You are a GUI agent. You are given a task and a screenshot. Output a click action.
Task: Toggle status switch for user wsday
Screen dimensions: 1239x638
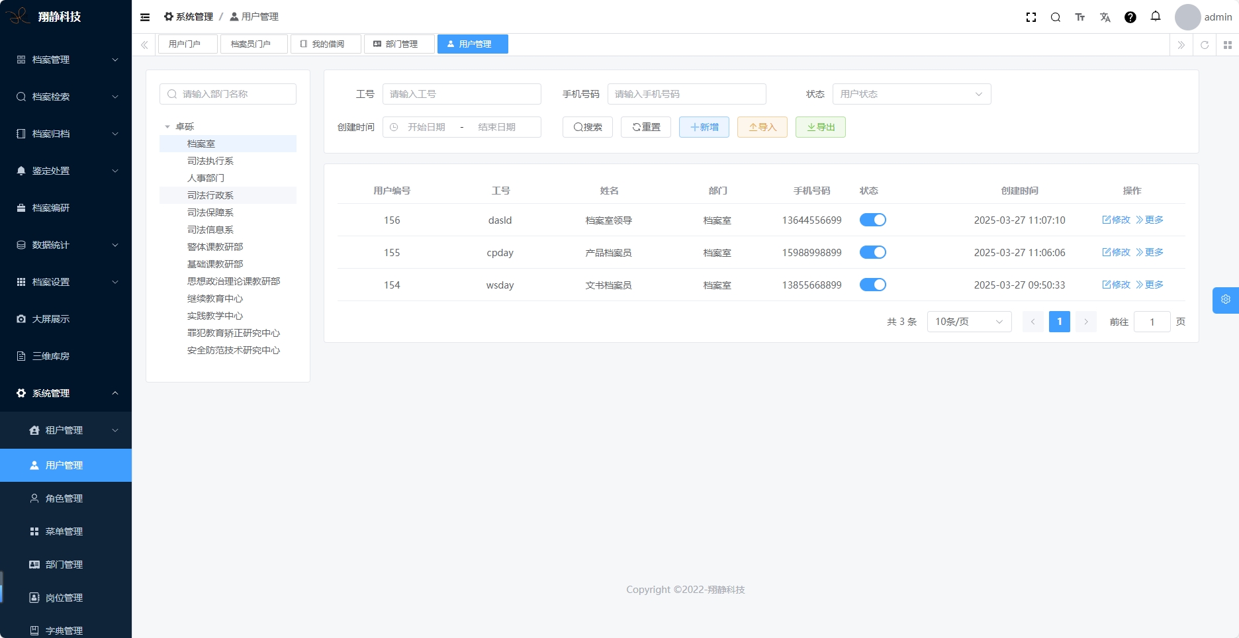(872, 285)
